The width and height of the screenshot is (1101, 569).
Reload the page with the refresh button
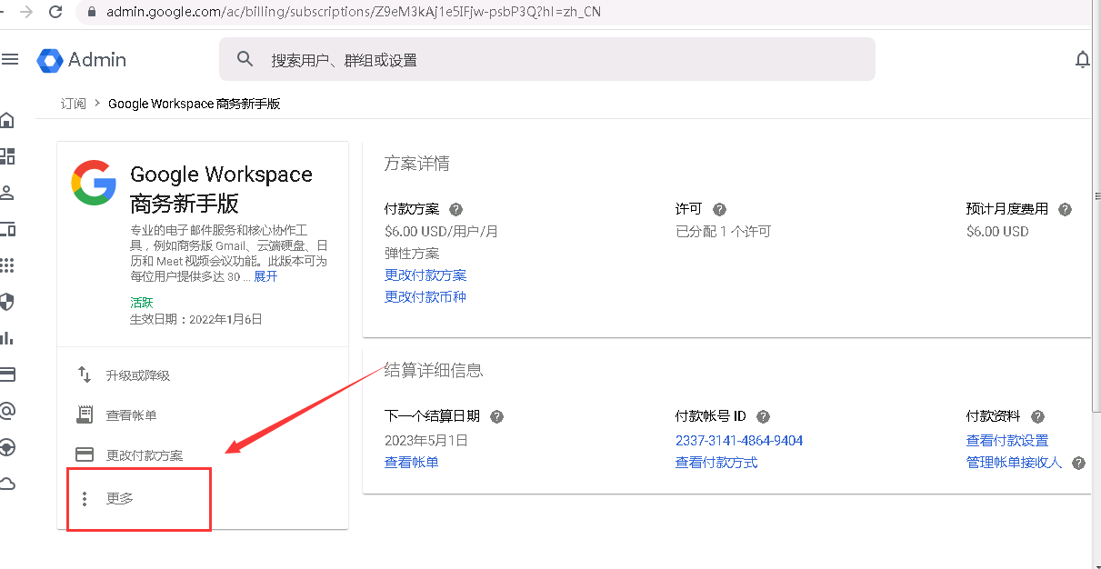click(55, 12)
